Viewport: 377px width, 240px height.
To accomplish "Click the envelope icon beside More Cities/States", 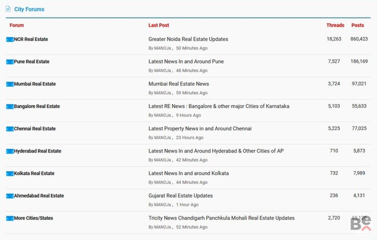I will pyautogui.click(x=10, y=218).
